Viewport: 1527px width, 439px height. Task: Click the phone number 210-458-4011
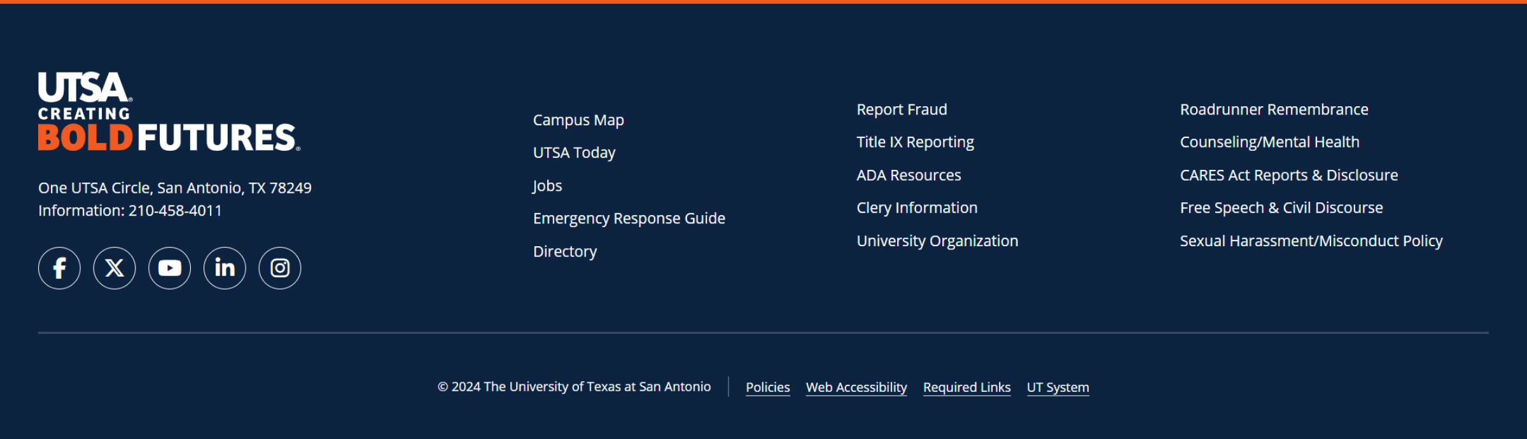click(x=175, y=211)
